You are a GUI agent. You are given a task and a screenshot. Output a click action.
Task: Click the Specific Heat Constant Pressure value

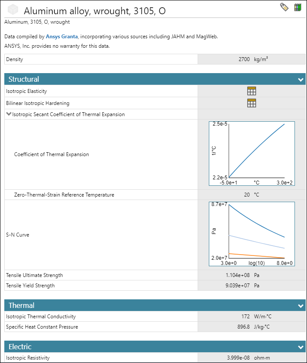243,327
